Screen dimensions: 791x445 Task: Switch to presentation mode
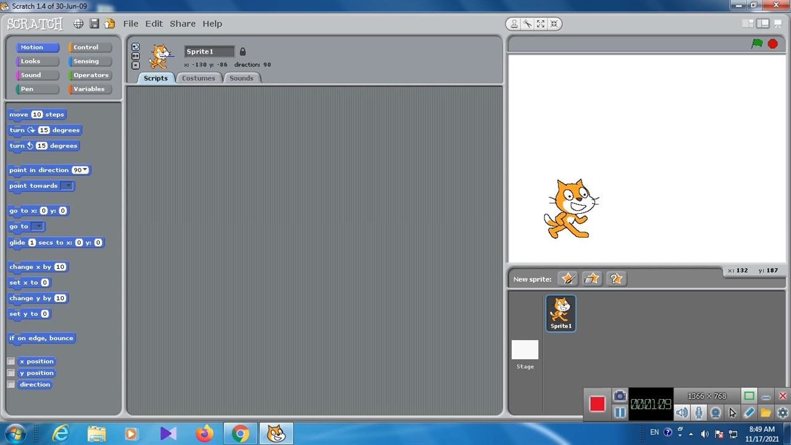777,23
